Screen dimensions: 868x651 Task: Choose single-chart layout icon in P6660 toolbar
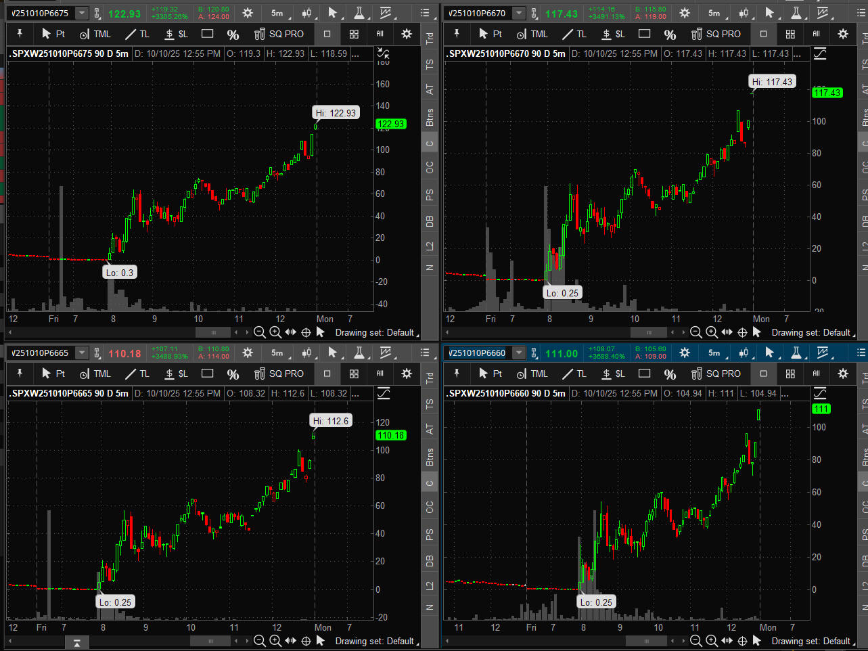(x=764, y=374)
